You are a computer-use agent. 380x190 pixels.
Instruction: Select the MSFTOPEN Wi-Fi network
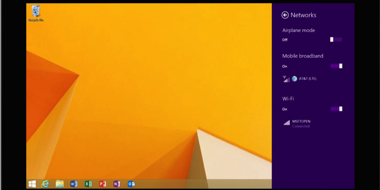[301, 121]
